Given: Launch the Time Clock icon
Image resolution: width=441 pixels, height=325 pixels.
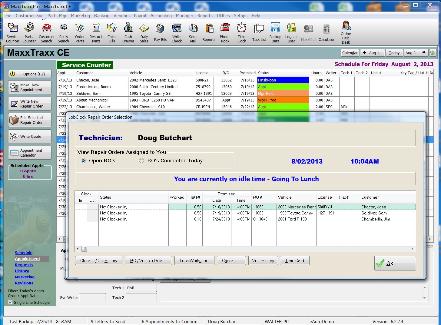Looking at the screenshot, I should tap(242, 32).
